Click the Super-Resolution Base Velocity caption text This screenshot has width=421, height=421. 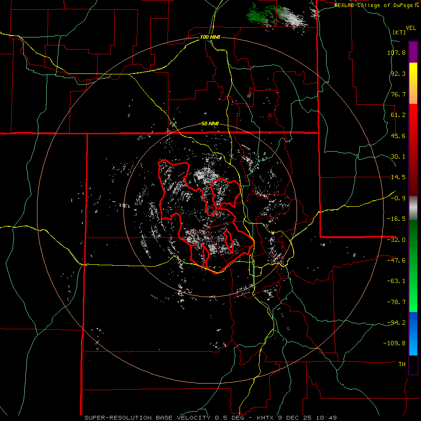click(210, 418)
